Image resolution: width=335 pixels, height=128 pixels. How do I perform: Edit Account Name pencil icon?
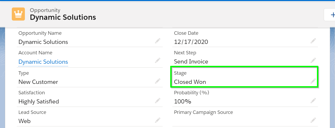(x=157, y=61)
